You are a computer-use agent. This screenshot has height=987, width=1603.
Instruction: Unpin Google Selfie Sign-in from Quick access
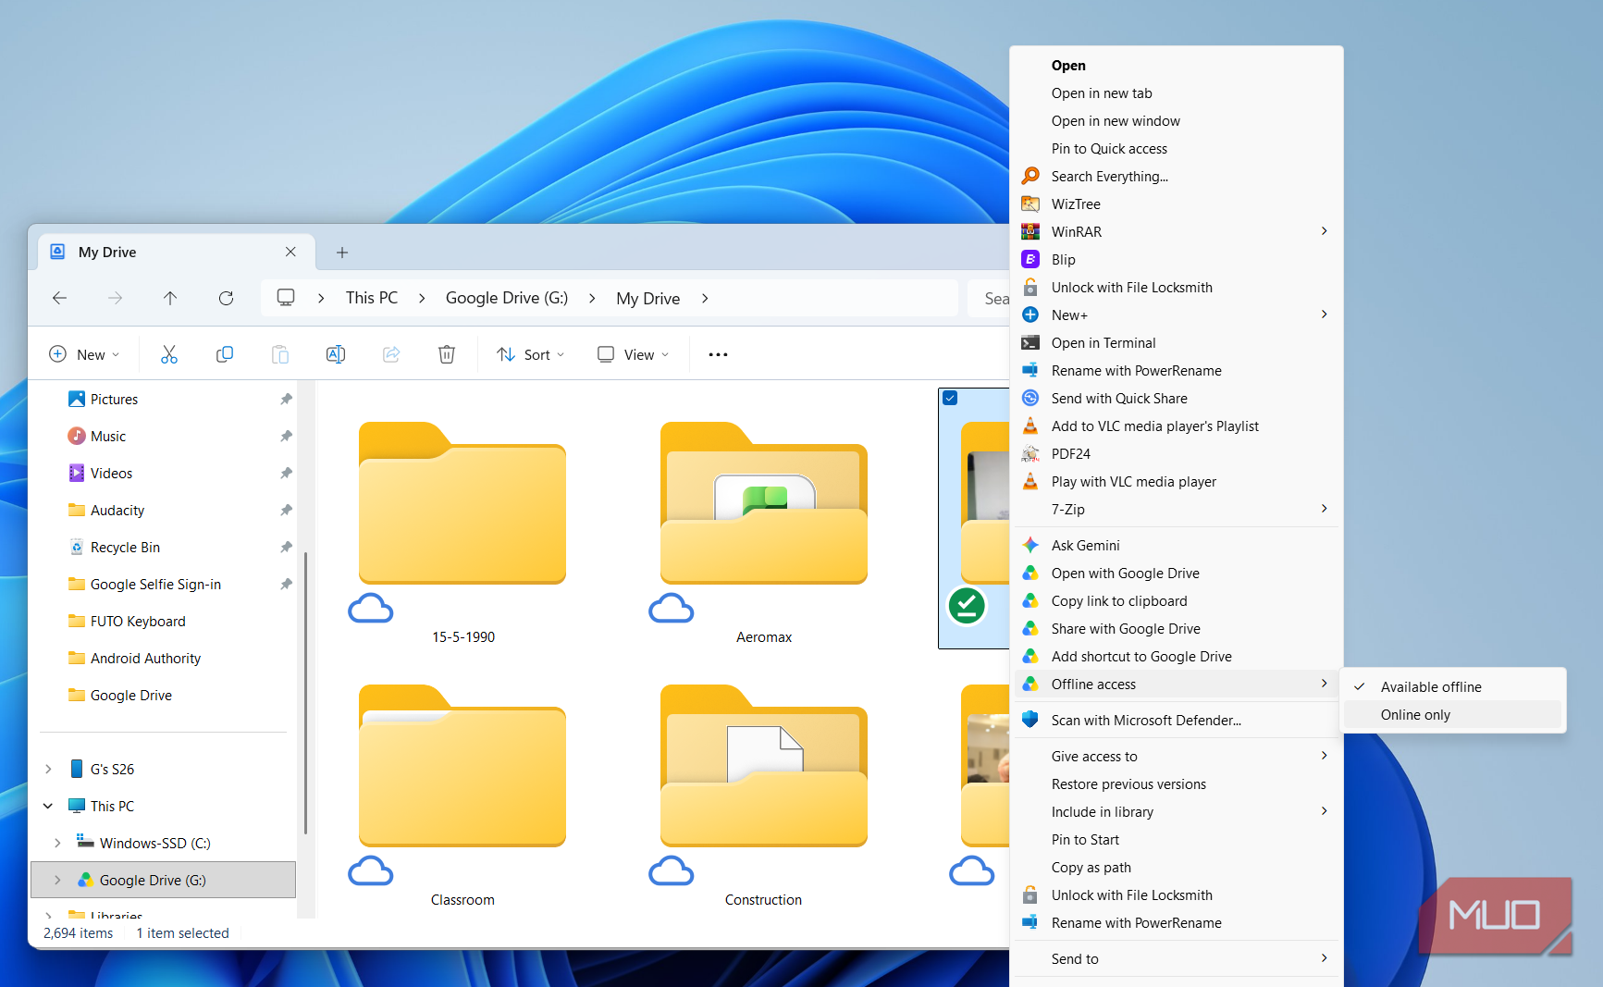click(286, 584)
